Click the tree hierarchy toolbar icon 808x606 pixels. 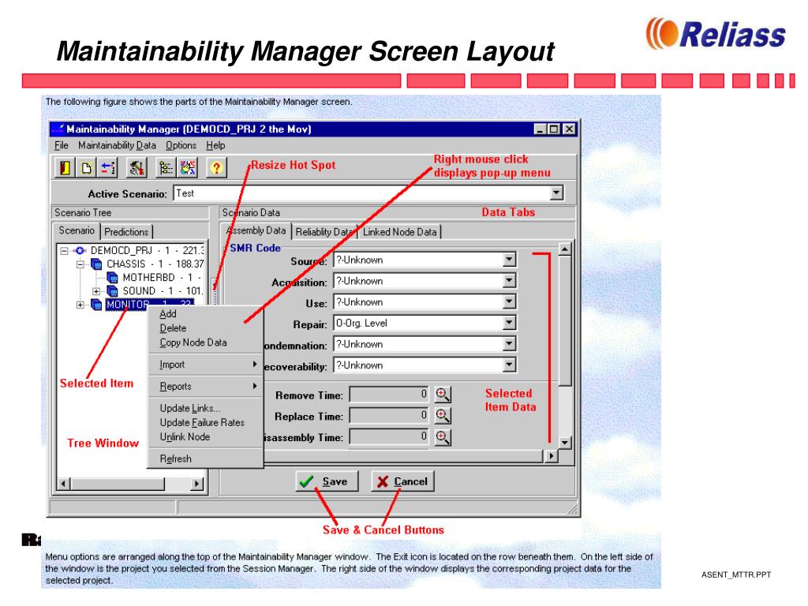[x=166, y=167]
